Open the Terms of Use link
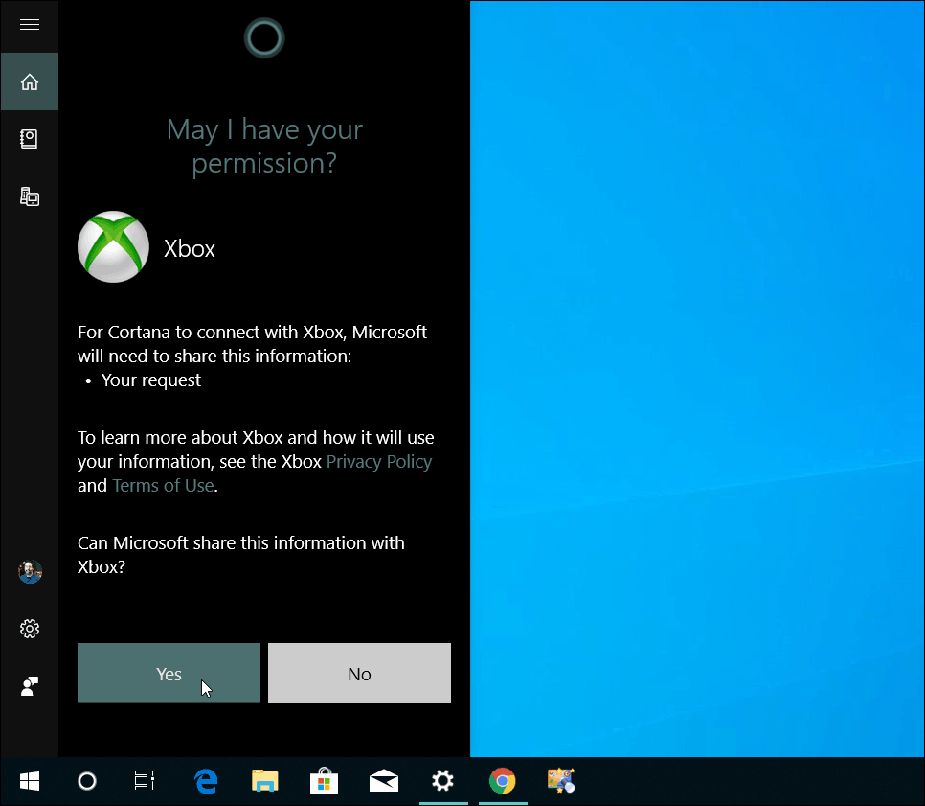 pyautogui.click(x=163, y=485)
